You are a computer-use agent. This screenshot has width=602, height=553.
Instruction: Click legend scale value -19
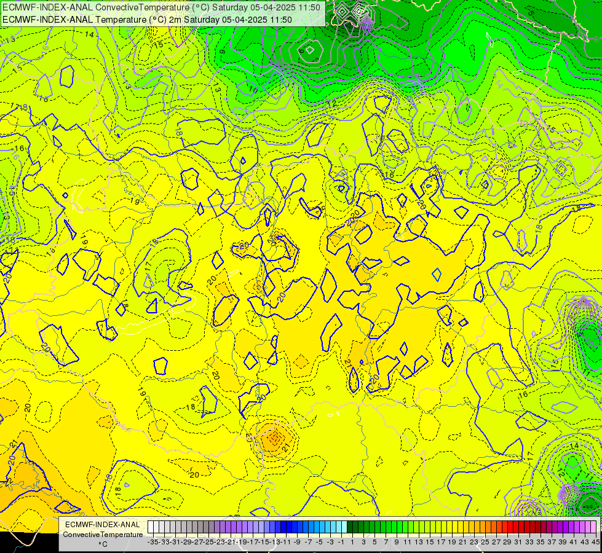240,542
